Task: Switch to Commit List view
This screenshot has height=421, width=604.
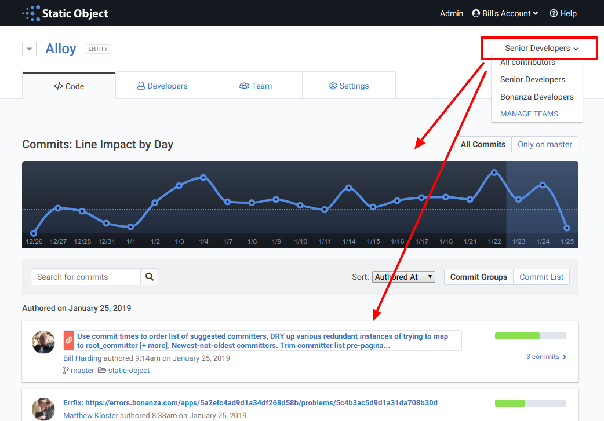Action: pos(541,277)
